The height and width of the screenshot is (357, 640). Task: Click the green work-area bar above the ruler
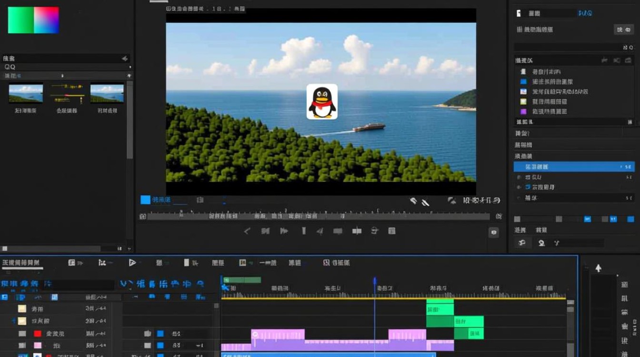pyautogui.click(x=242, y=280)
